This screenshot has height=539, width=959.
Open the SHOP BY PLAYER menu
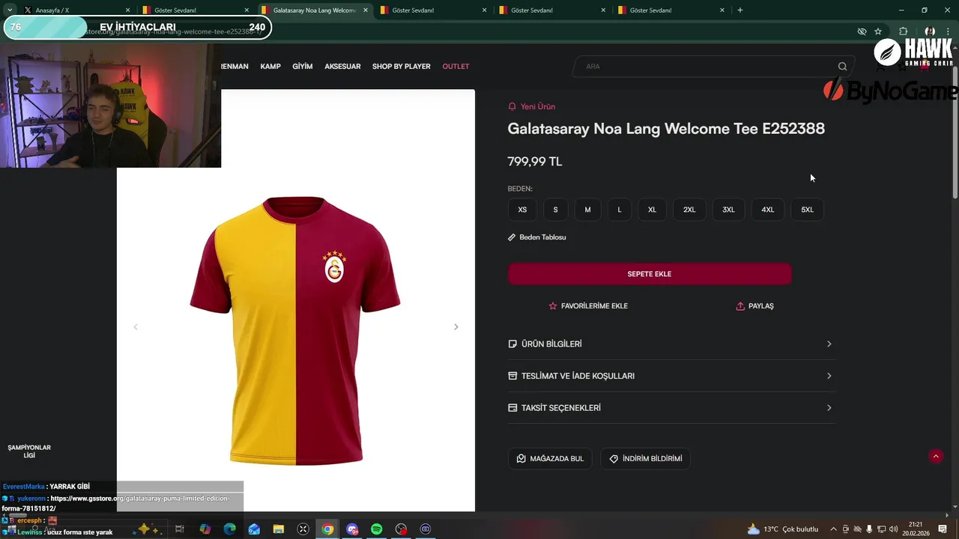[x=402, y=67]
